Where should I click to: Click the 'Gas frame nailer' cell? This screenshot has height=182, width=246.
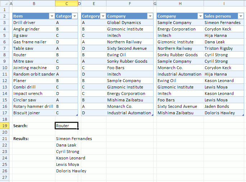coord(34,42)
